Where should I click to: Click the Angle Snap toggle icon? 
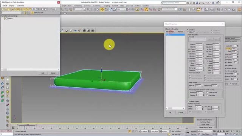146,9
